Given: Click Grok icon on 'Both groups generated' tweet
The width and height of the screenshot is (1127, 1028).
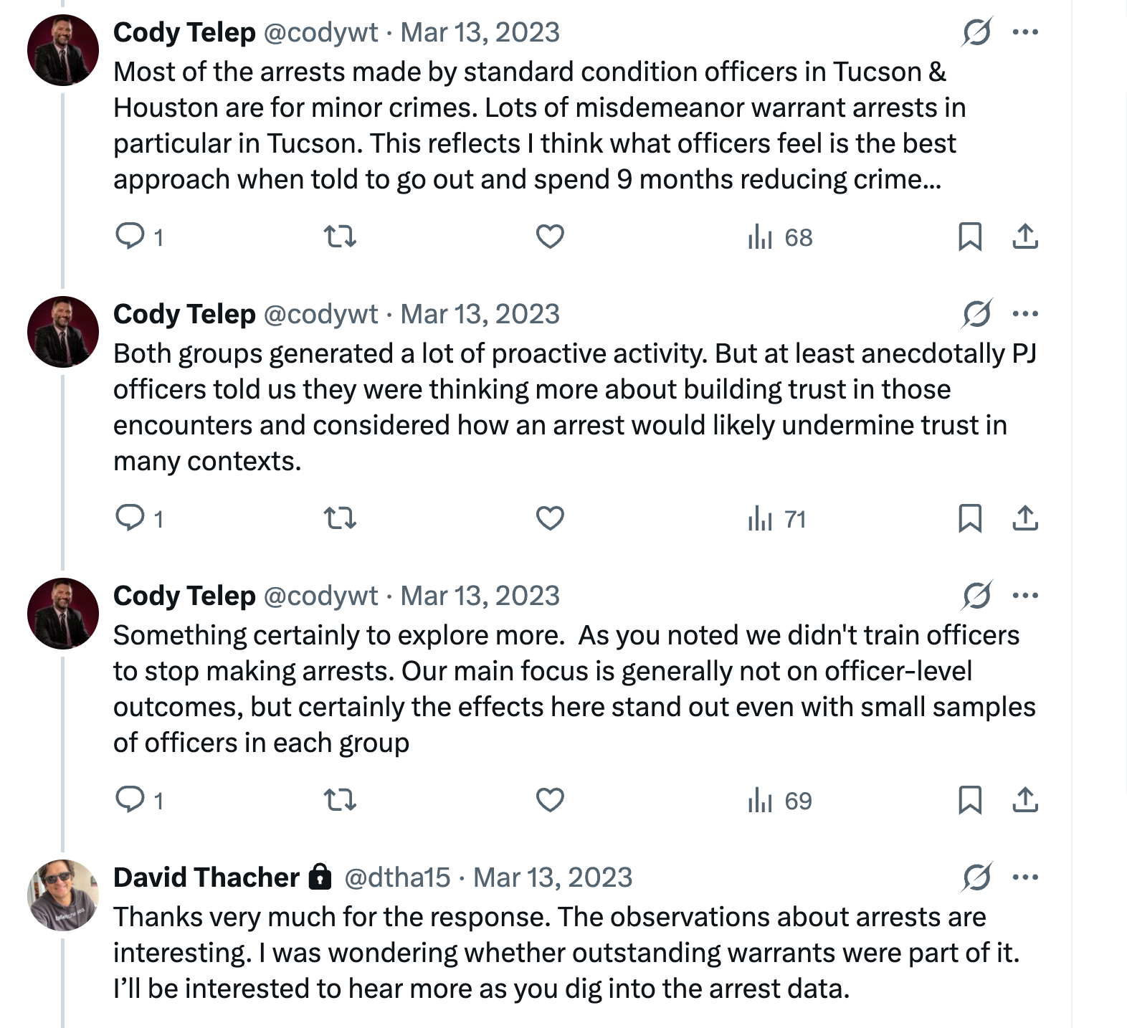Looking at the screenshot, I should 977,313.
